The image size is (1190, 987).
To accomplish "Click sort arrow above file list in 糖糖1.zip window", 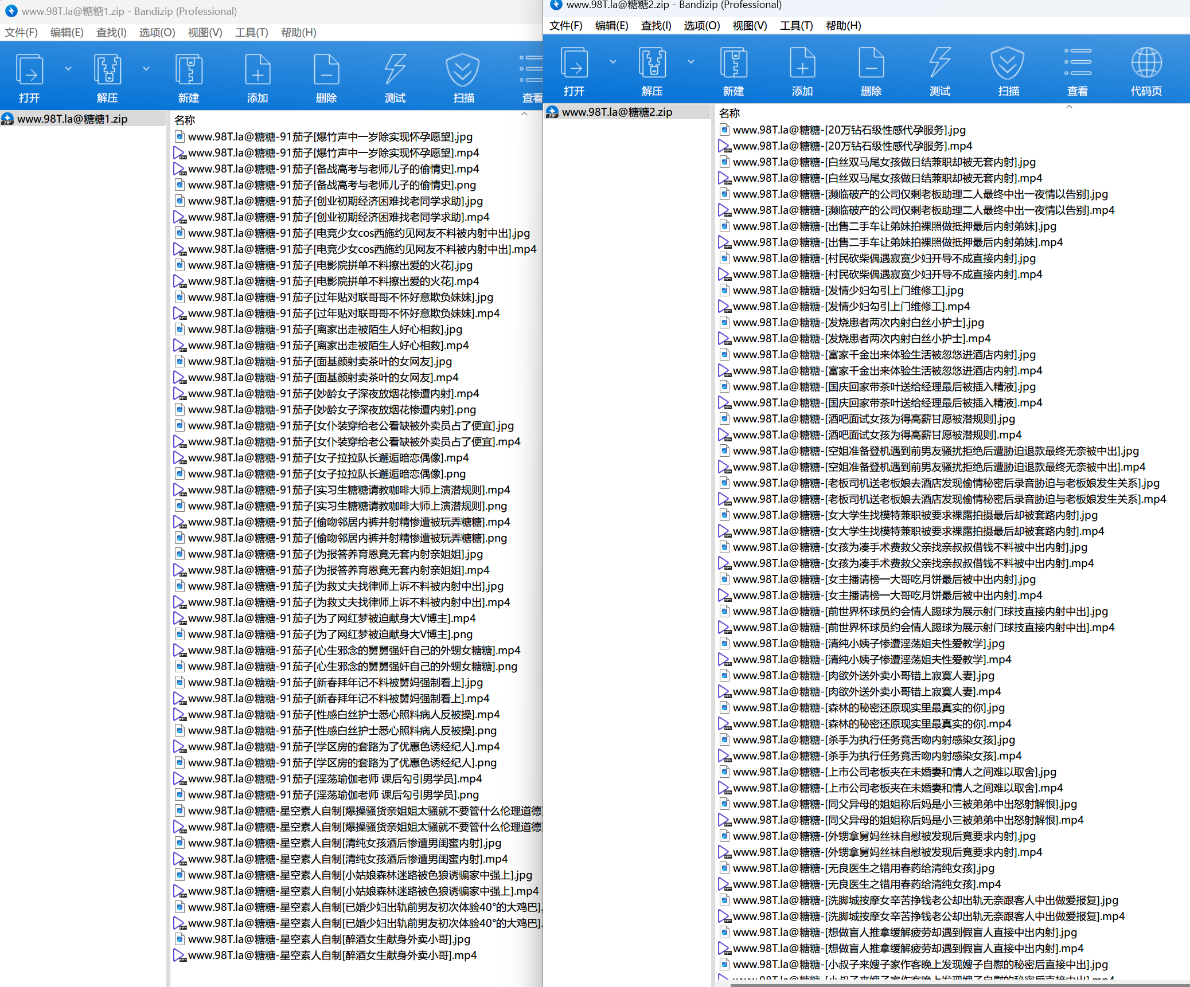I will [x=524, y=113].
